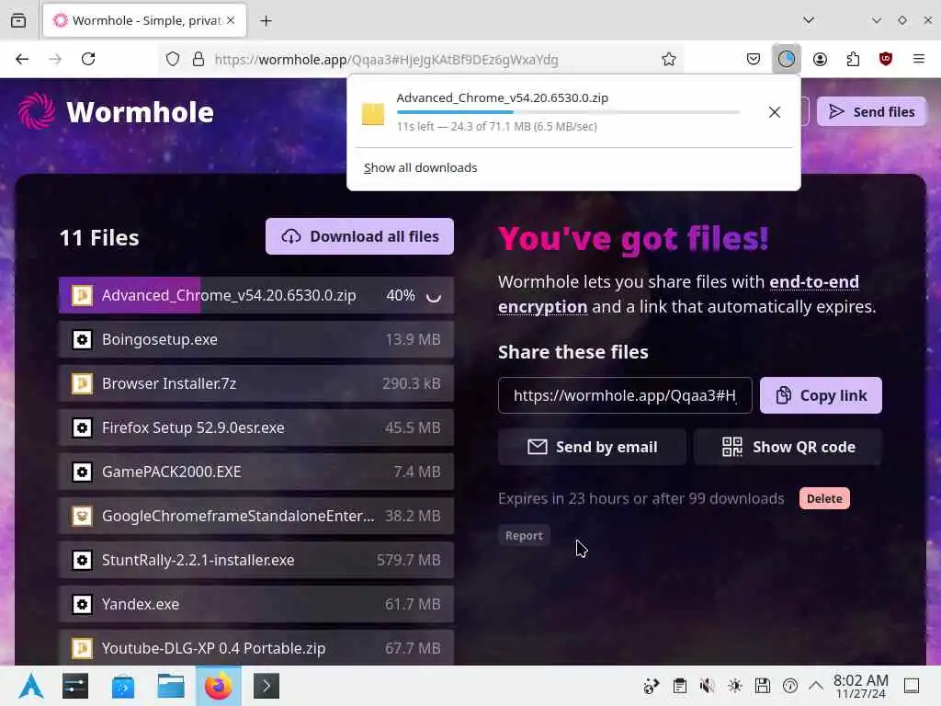Viewport: 941px width, 706px height.
Task: Click the browser address bar URL
Action: click(x=387, y=60)
